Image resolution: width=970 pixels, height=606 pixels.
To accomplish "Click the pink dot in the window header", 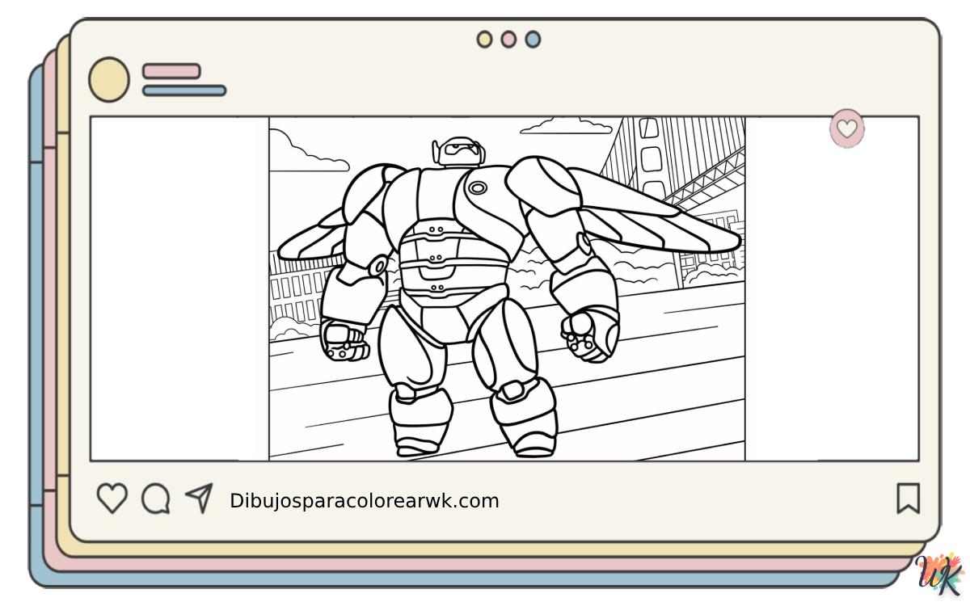I will click(x=508, y=40).
